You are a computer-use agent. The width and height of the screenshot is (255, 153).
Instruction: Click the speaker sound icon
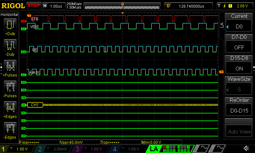click(x=246, y=148)
